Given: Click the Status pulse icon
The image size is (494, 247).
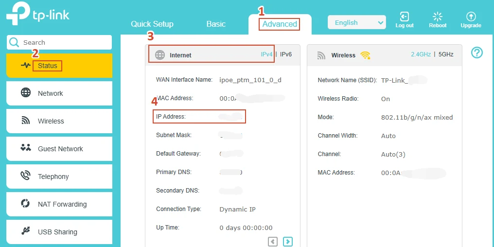Looking at the screenshot, I should (25, 66).
